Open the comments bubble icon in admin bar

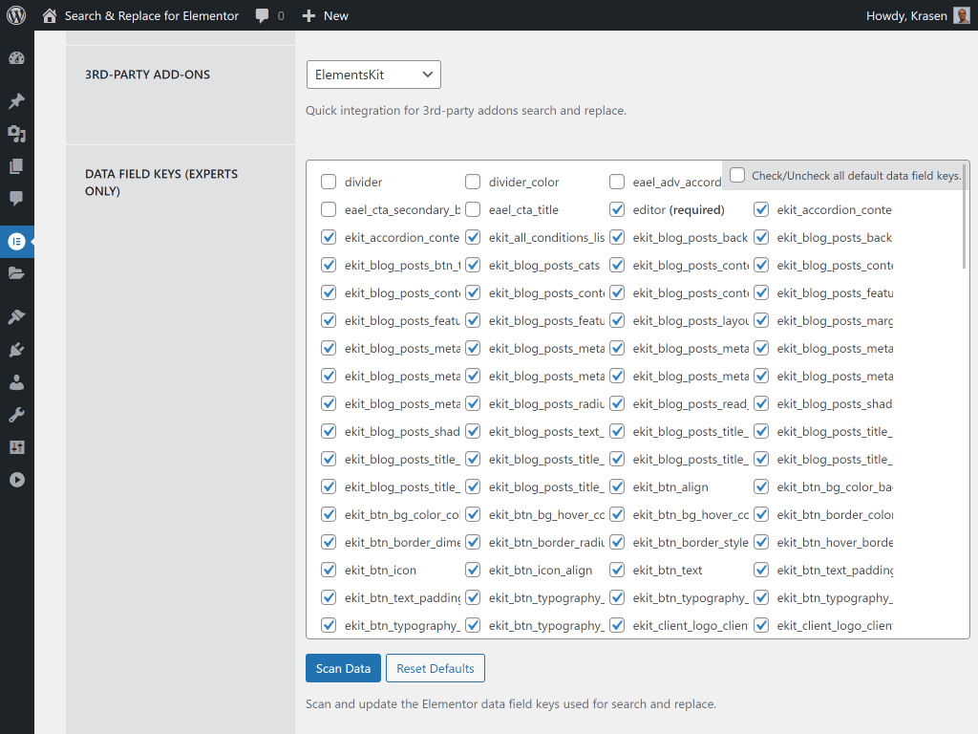(x=263, y=15)
